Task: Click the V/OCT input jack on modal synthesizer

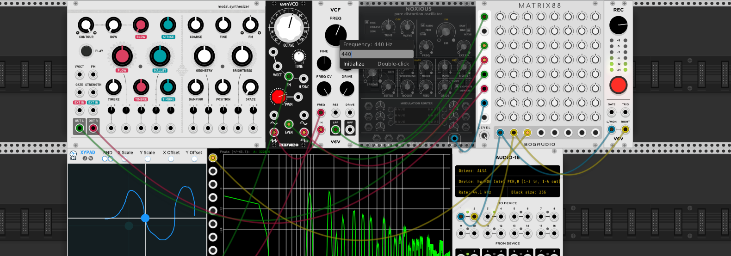Action: [80, 74]
